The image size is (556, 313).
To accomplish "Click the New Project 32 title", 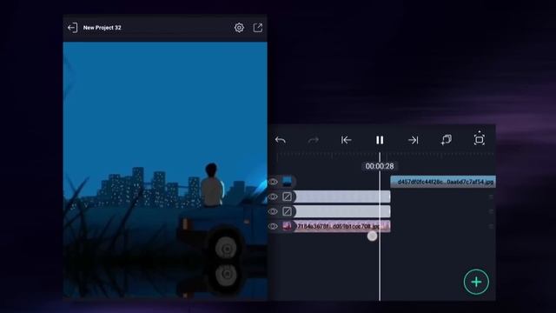I will tap(103, 28).
